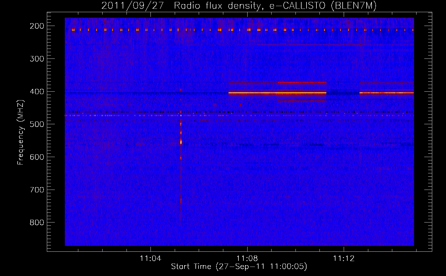446x276 pixels.
Task: Click the bright horizontal band near 405 MHz at 11:09
Action: pos(277,94)
